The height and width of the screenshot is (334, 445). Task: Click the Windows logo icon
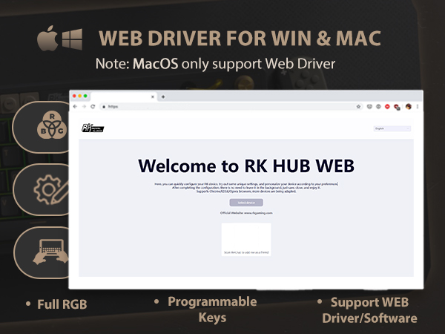pos(73,39)
